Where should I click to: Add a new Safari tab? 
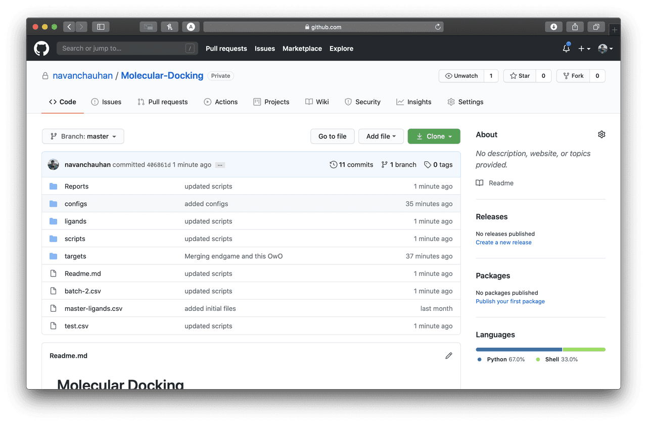click(x=615, y=30)
